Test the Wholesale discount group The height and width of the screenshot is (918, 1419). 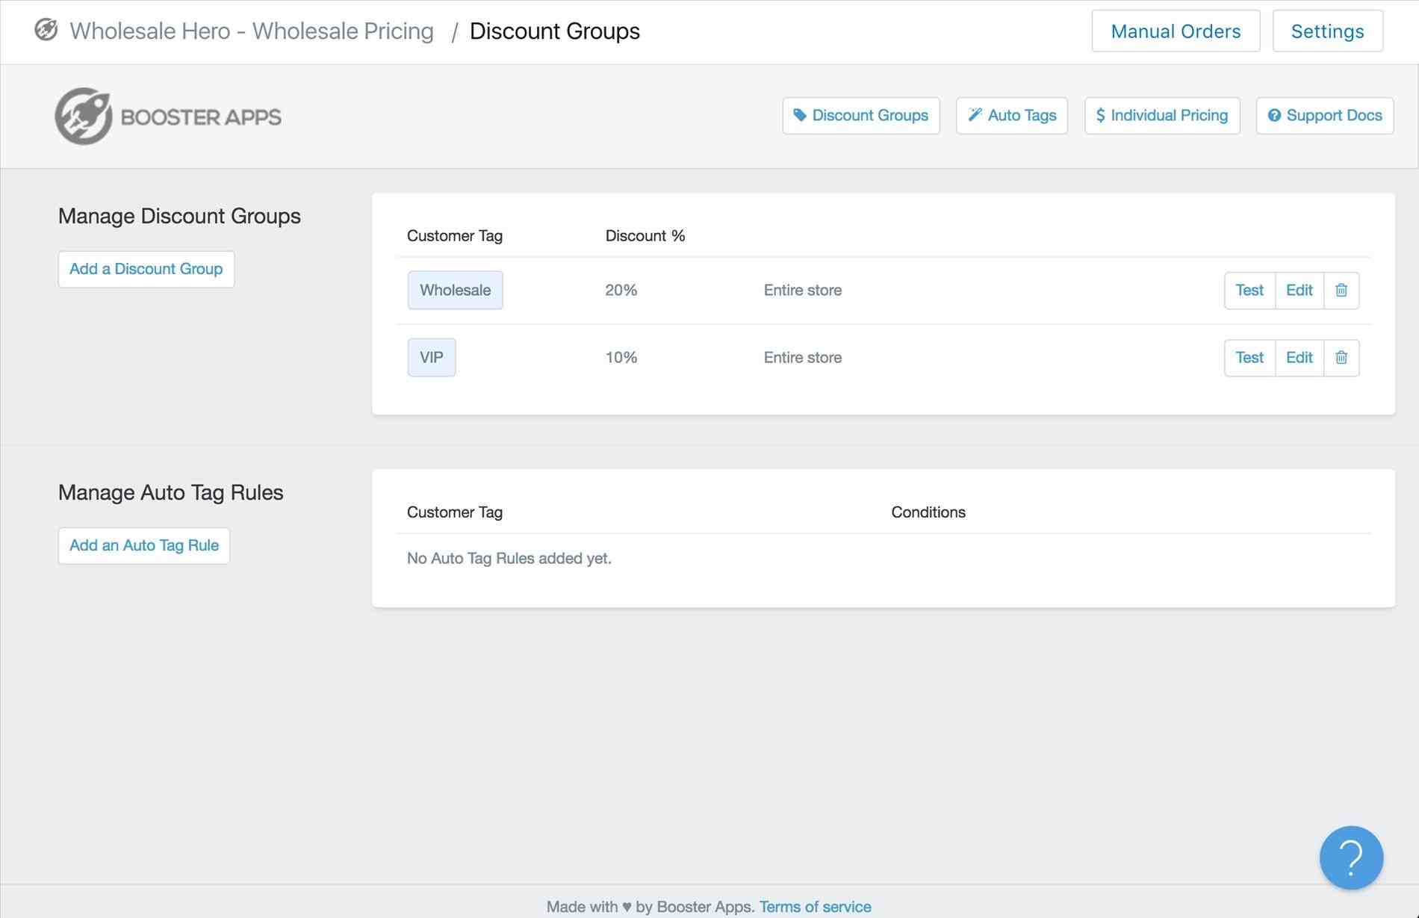tap(1249, 290)
